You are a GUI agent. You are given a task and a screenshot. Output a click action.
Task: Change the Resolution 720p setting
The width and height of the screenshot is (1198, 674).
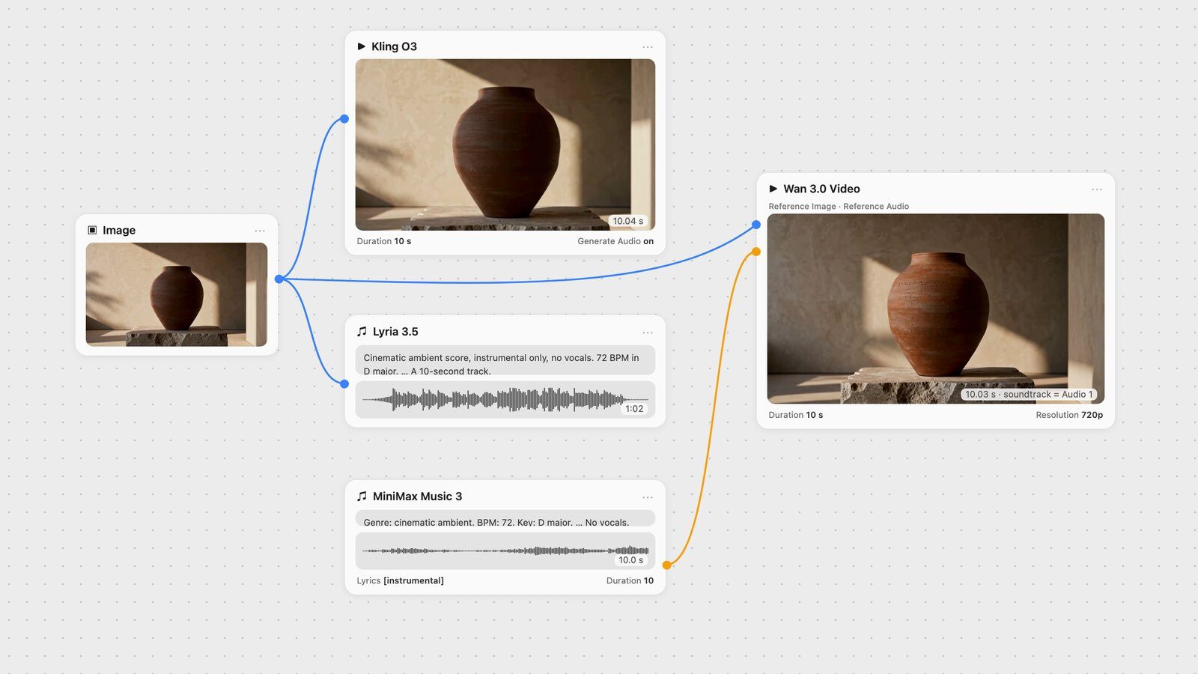pyautogui.click(x=1069, y=415)
